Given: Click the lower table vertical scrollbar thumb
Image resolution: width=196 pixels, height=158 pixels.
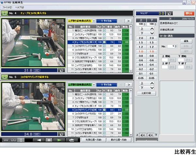Looking at the screenshot, I should 131,98.
